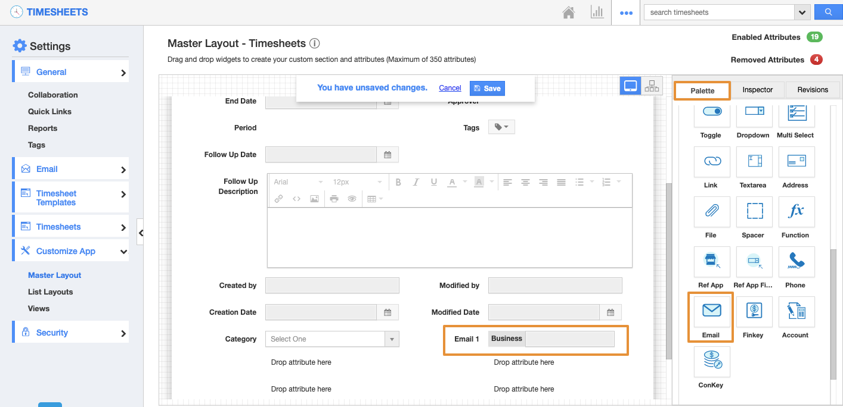Screen dimensions: 843x407
Task: Toggle bold in Follow Up Description editor
Action: pyautogui.click(x=398, y=182)
